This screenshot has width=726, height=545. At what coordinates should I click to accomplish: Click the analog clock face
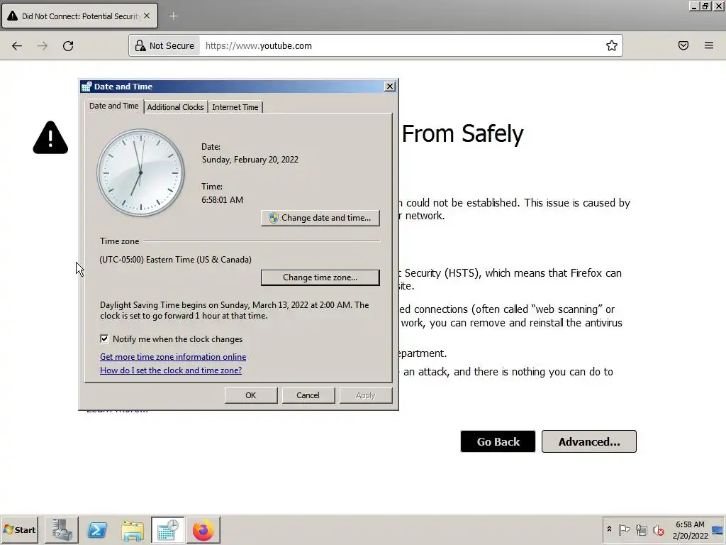tap(141, 173)
